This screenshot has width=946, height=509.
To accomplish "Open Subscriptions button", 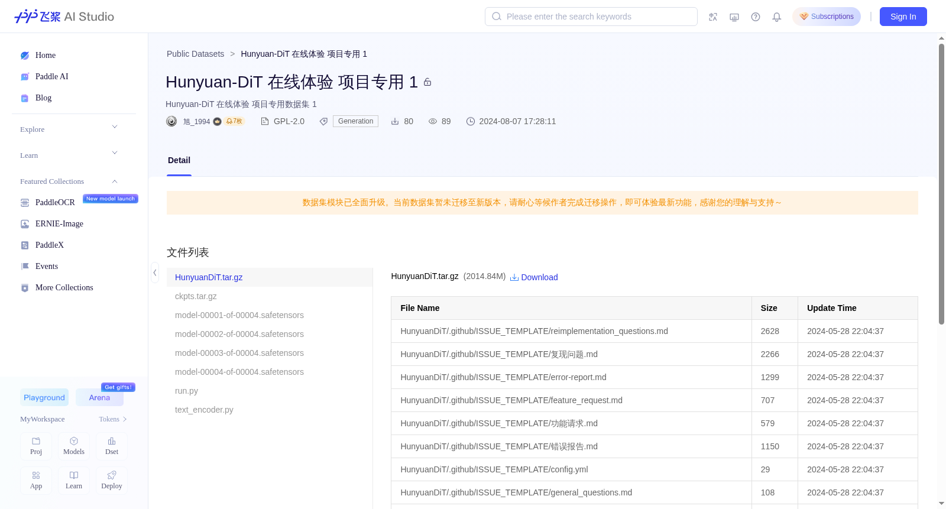I will 827,17.
